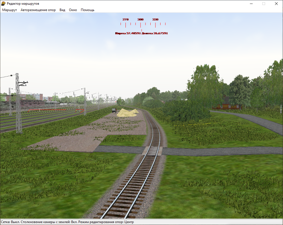The image size is (283, 225).
Task: Click the Широта Долгота coordinates readout
Action: 141,33
